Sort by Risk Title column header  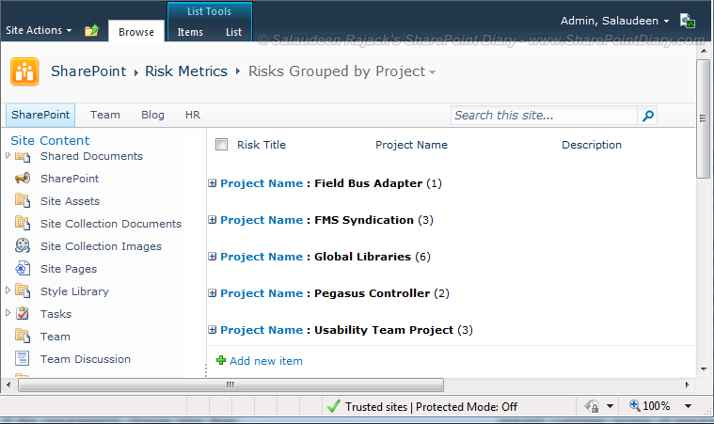coord(262,145)
